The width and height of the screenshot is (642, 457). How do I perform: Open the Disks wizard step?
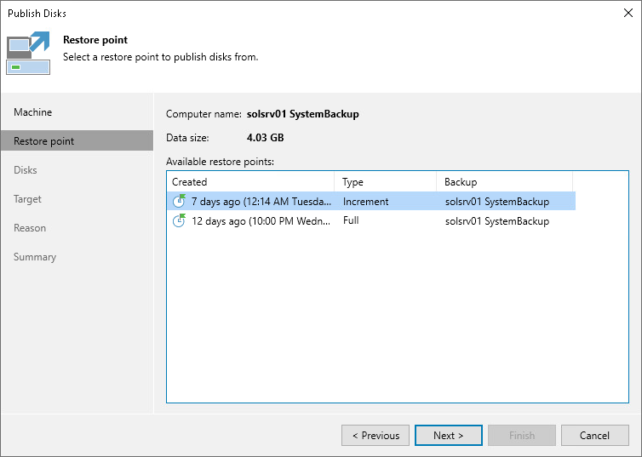[26, 170]
